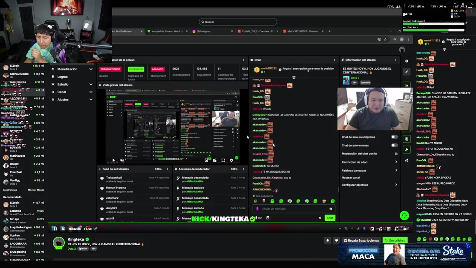Open emoji picker in dashboard chat input
The width and height of the screenshot is (476, 268).
(x=331, y=209)
